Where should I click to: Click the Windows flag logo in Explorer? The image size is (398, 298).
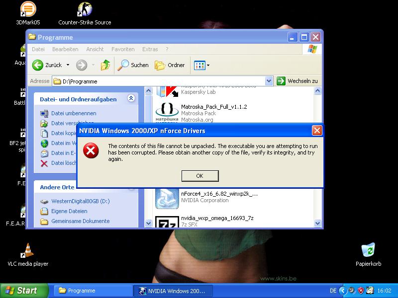(x=312, y=49)
